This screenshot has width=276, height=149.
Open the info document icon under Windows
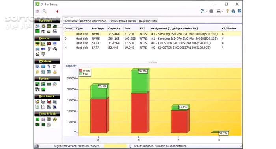37,66
